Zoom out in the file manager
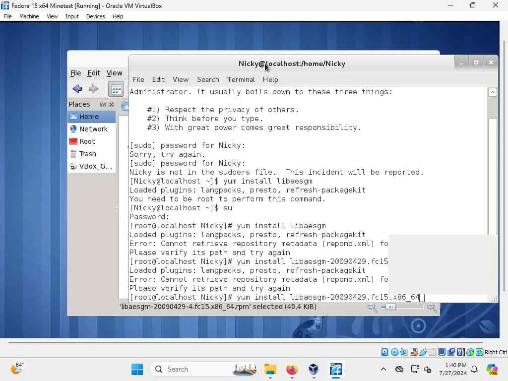This screenshot has height=381, width=508. (x=372, y=307)
